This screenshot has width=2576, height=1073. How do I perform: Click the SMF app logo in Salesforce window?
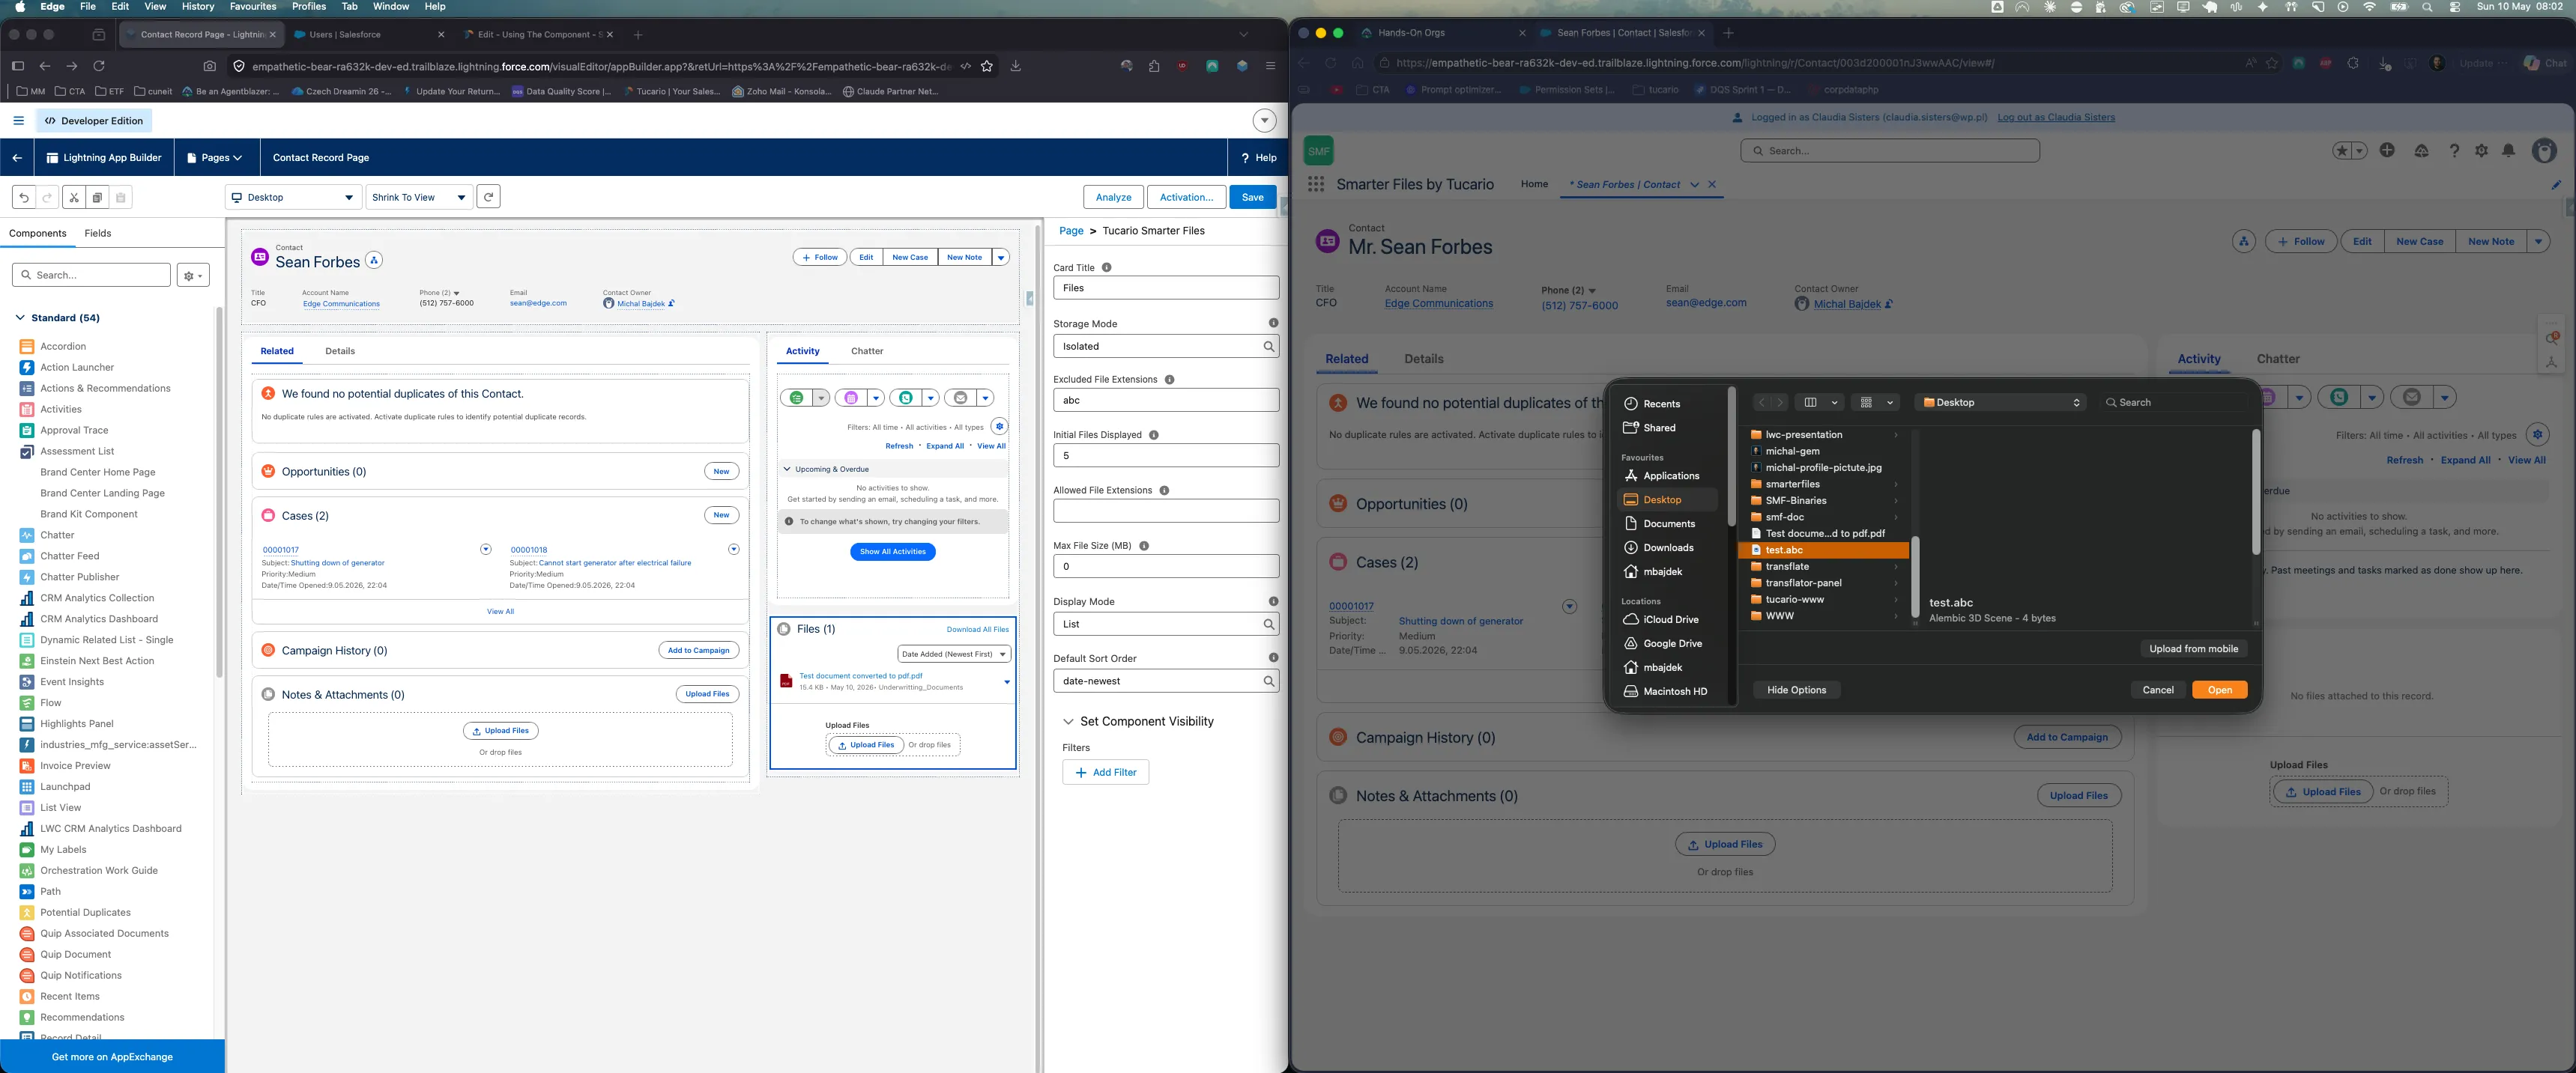(1319, 151)
